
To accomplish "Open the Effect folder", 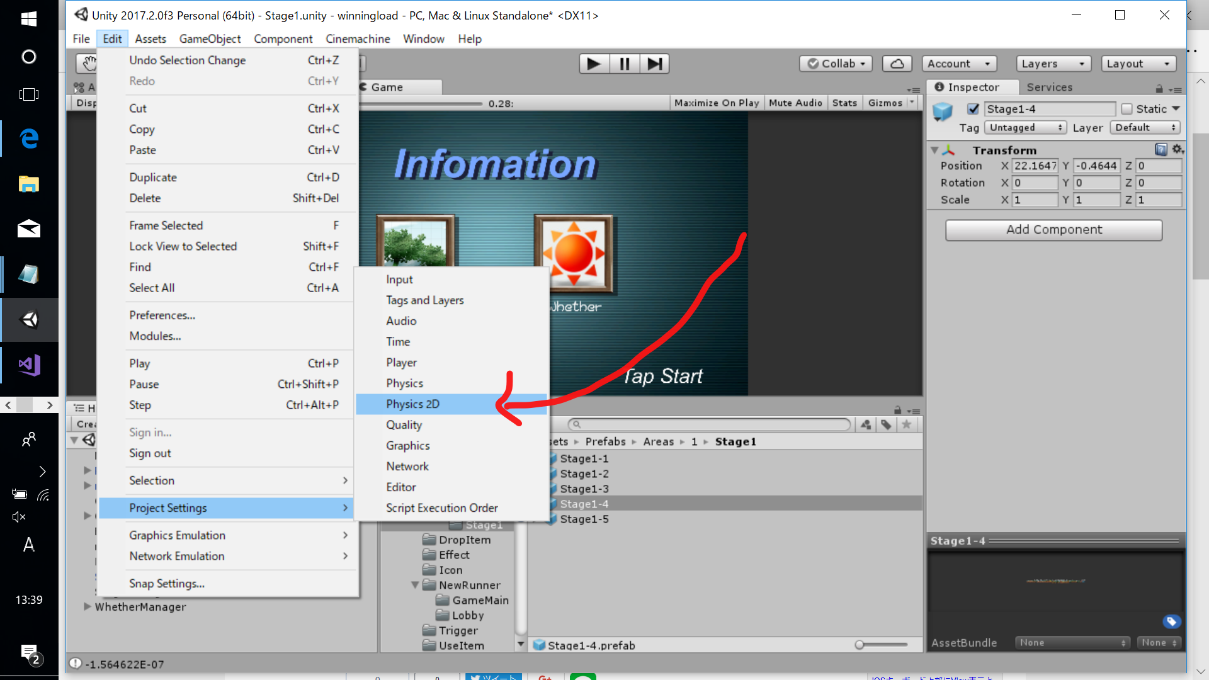I will [454, 555].
